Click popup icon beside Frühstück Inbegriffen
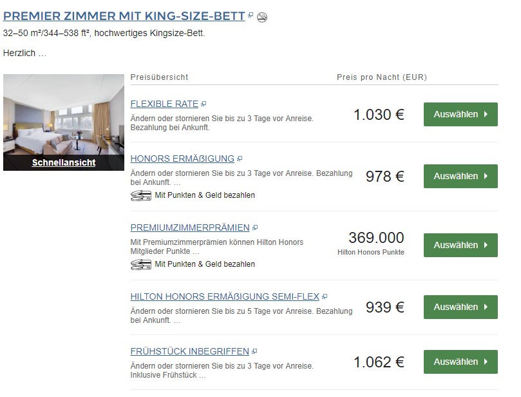 (255, 351)
